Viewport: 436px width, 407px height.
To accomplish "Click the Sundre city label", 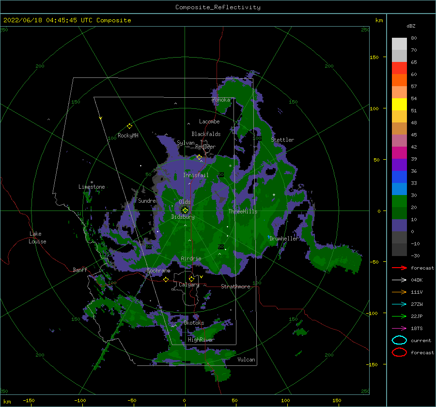I will point(147,200).
